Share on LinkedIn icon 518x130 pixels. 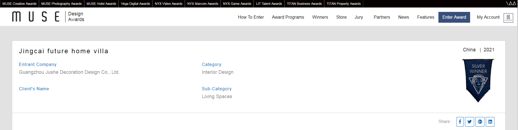point(490,122)
